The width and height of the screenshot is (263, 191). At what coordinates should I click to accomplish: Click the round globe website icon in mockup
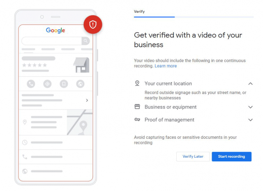(x=81, y=84)
